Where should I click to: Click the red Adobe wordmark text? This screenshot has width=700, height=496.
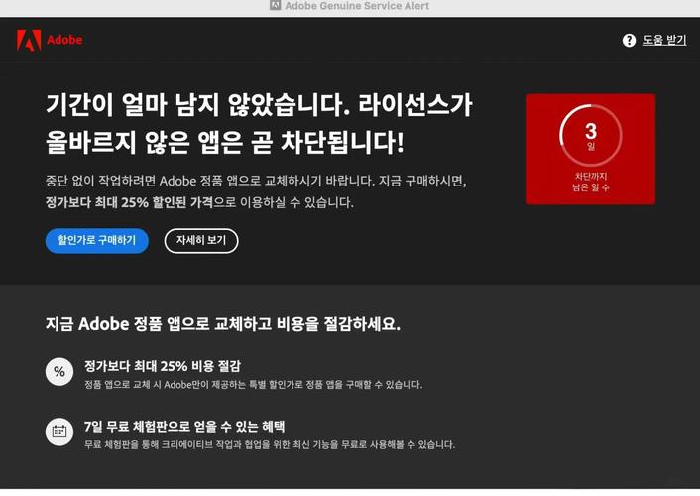click(64, 40)
